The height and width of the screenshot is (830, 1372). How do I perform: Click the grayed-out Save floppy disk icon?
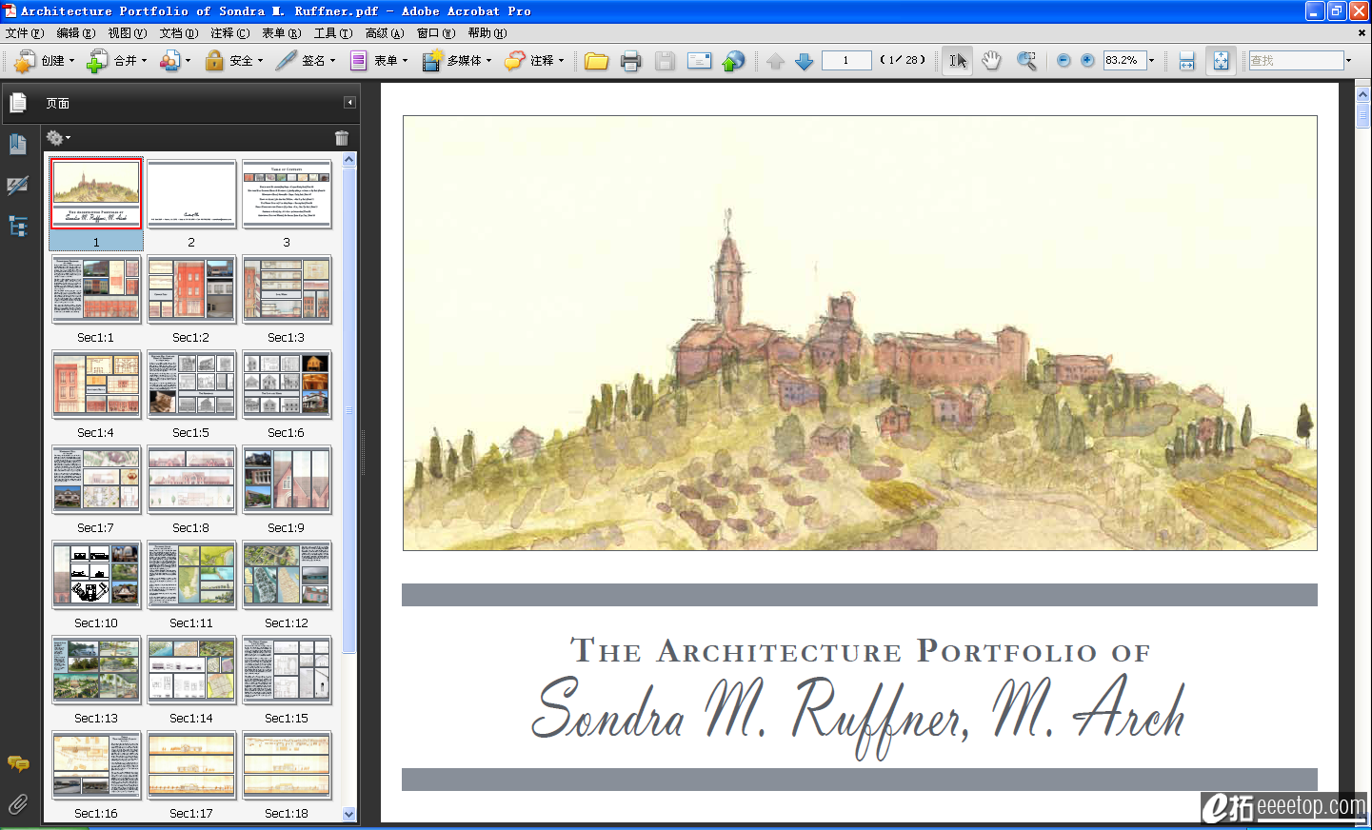(x=665, y=61)
